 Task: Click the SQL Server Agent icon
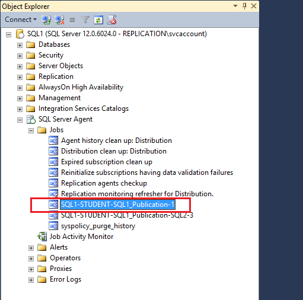31,119
